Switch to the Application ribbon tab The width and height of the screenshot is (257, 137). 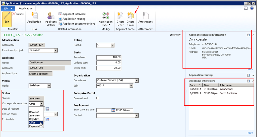26,8
